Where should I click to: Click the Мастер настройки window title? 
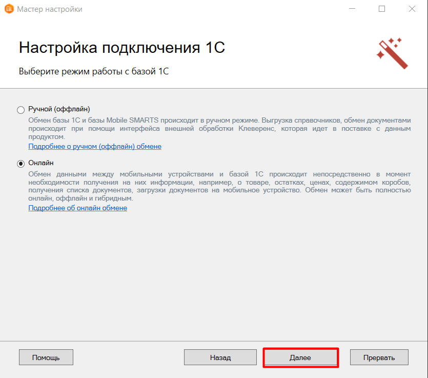50,9
